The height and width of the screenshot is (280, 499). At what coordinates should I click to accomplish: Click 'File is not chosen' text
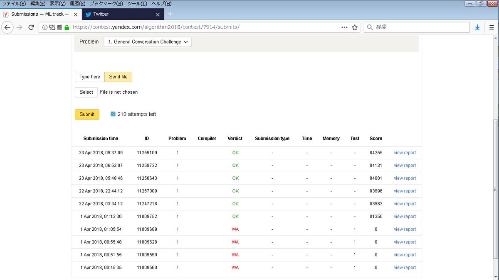(x=119, y=92)
